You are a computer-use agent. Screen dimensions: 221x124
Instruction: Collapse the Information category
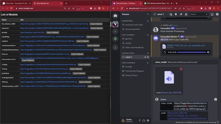click(x=127, y=21)
